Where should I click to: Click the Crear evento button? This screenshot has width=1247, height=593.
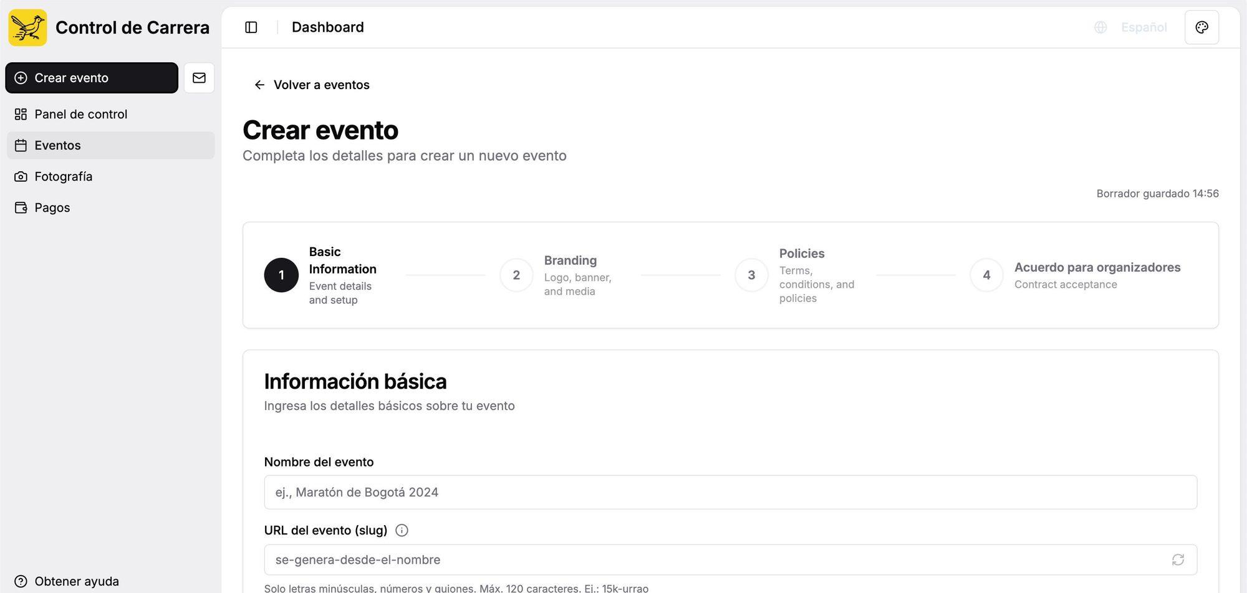pos(92,78)
